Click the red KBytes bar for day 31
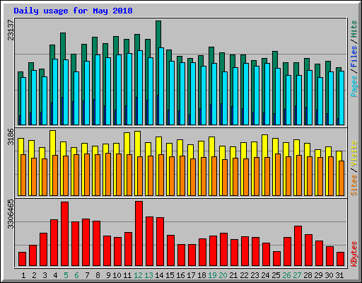 pos(340,259)
